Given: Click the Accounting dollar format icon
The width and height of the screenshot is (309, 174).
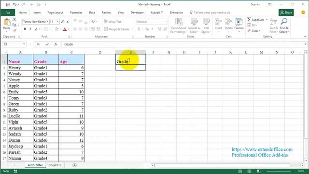Looking at the screenshot, I should pyautogui.click(x=139, y=29).
